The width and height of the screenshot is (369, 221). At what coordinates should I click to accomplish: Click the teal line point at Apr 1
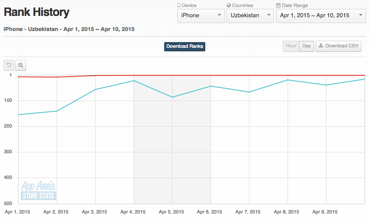tap(18, 115)
